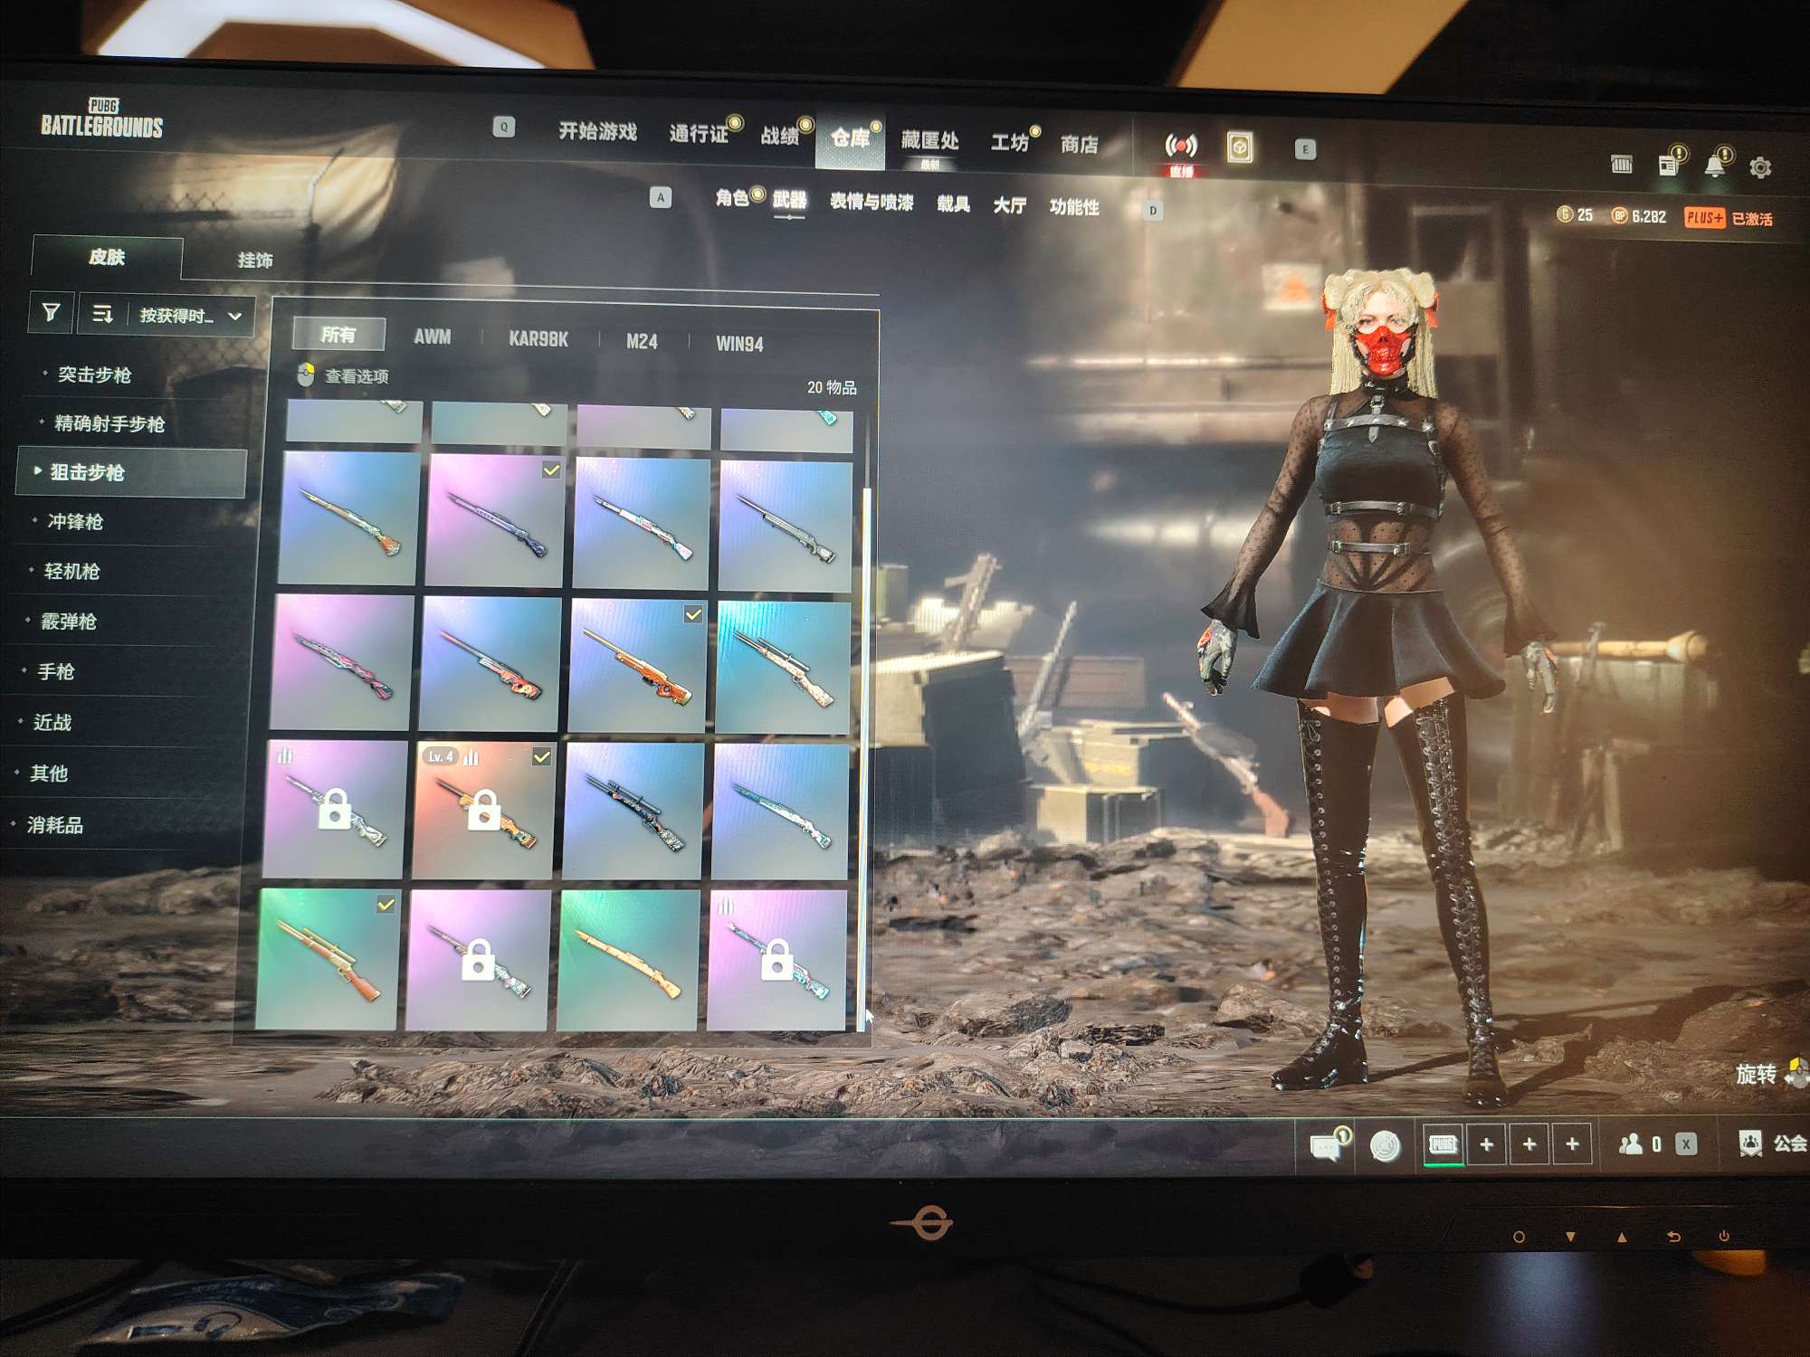Open the 藏匿处 menu
This screenshot has width=1810, height=1357.
[929, 140]
